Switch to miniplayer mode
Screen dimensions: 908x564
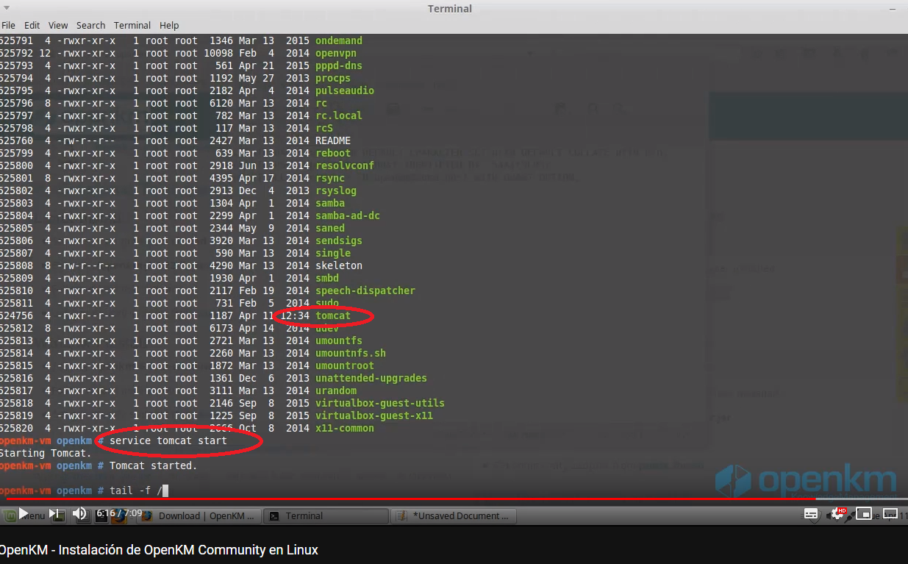pyautogui.click(x=864, y=514)
